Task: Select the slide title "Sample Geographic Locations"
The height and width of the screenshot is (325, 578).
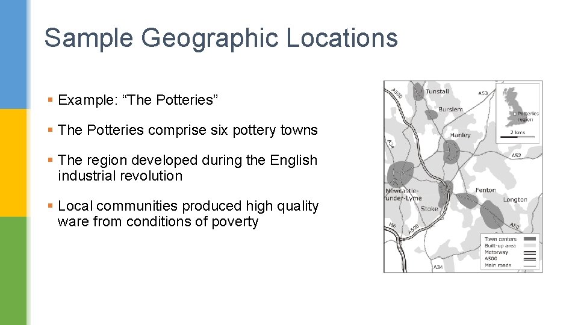Action: 221,37
